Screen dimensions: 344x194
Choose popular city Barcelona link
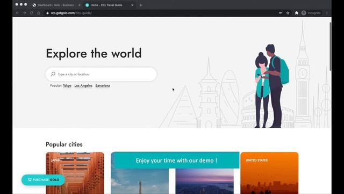point(103,86)
